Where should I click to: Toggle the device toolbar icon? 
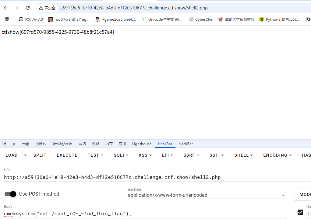tap(12, 144)
